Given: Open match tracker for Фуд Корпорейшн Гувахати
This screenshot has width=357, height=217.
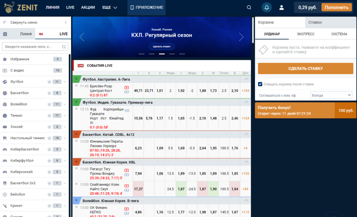Looking at the screenshot, I should tap(127, 110).
